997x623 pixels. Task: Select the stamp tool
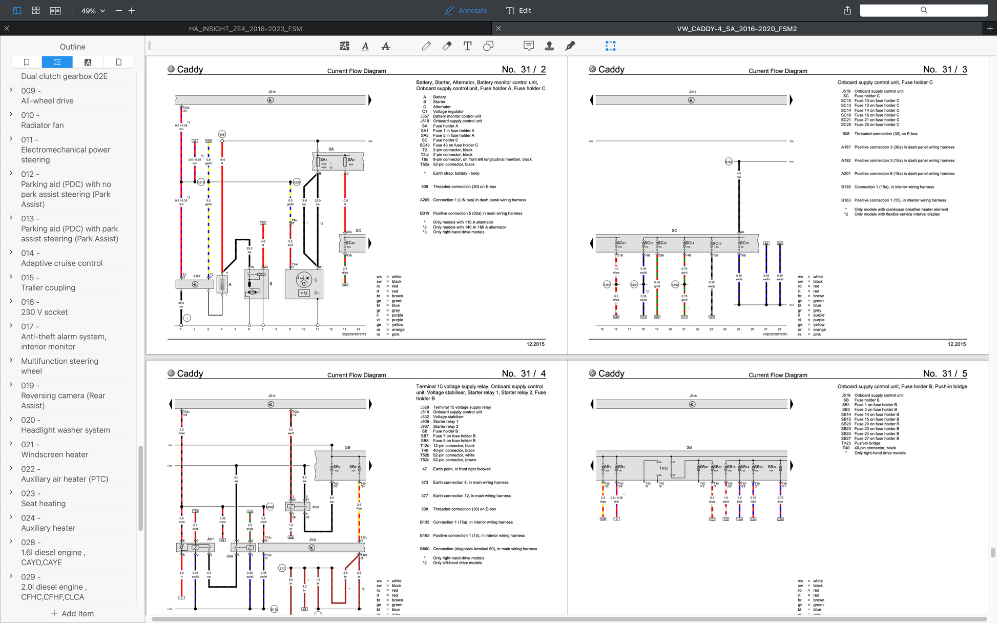point(549,46)
